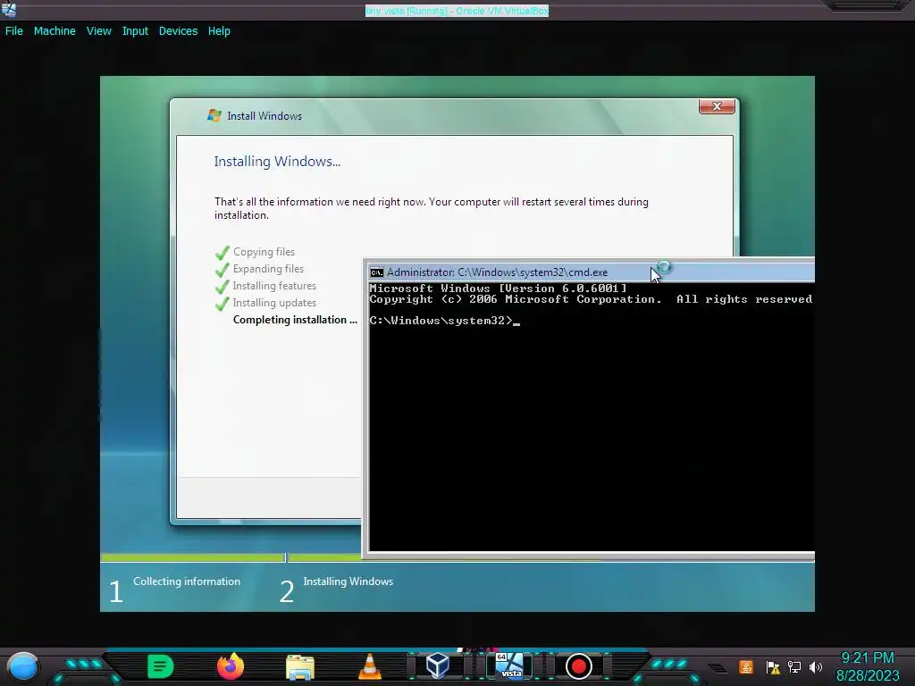Click the 'Installing Windows' stage 2 label

point(348,581)
